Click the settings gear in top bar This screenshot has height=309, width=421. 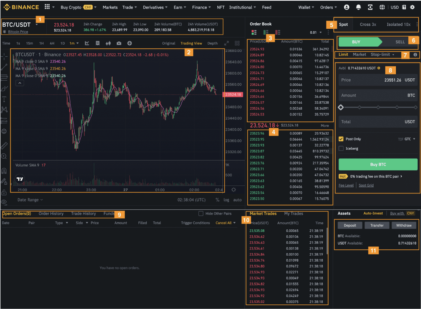412,7
